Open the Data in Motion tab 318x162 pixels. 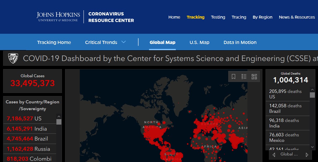click(x=240, y=42)
